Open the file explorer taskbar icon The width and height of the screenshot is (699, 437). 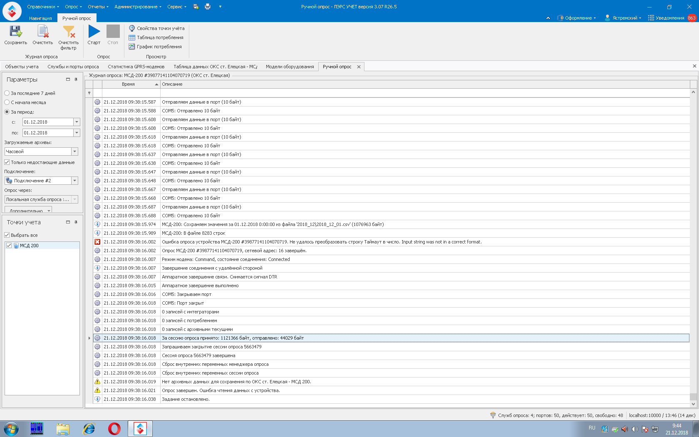click(63, 429)
